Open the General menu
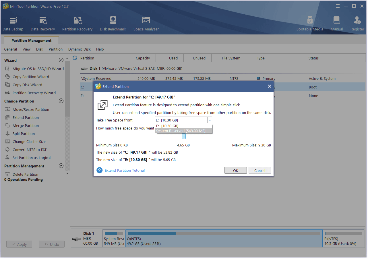 tap(11, 49)
